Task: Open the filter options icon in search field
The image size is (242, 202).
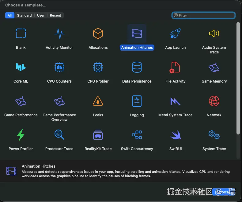Action: [176, 15]
